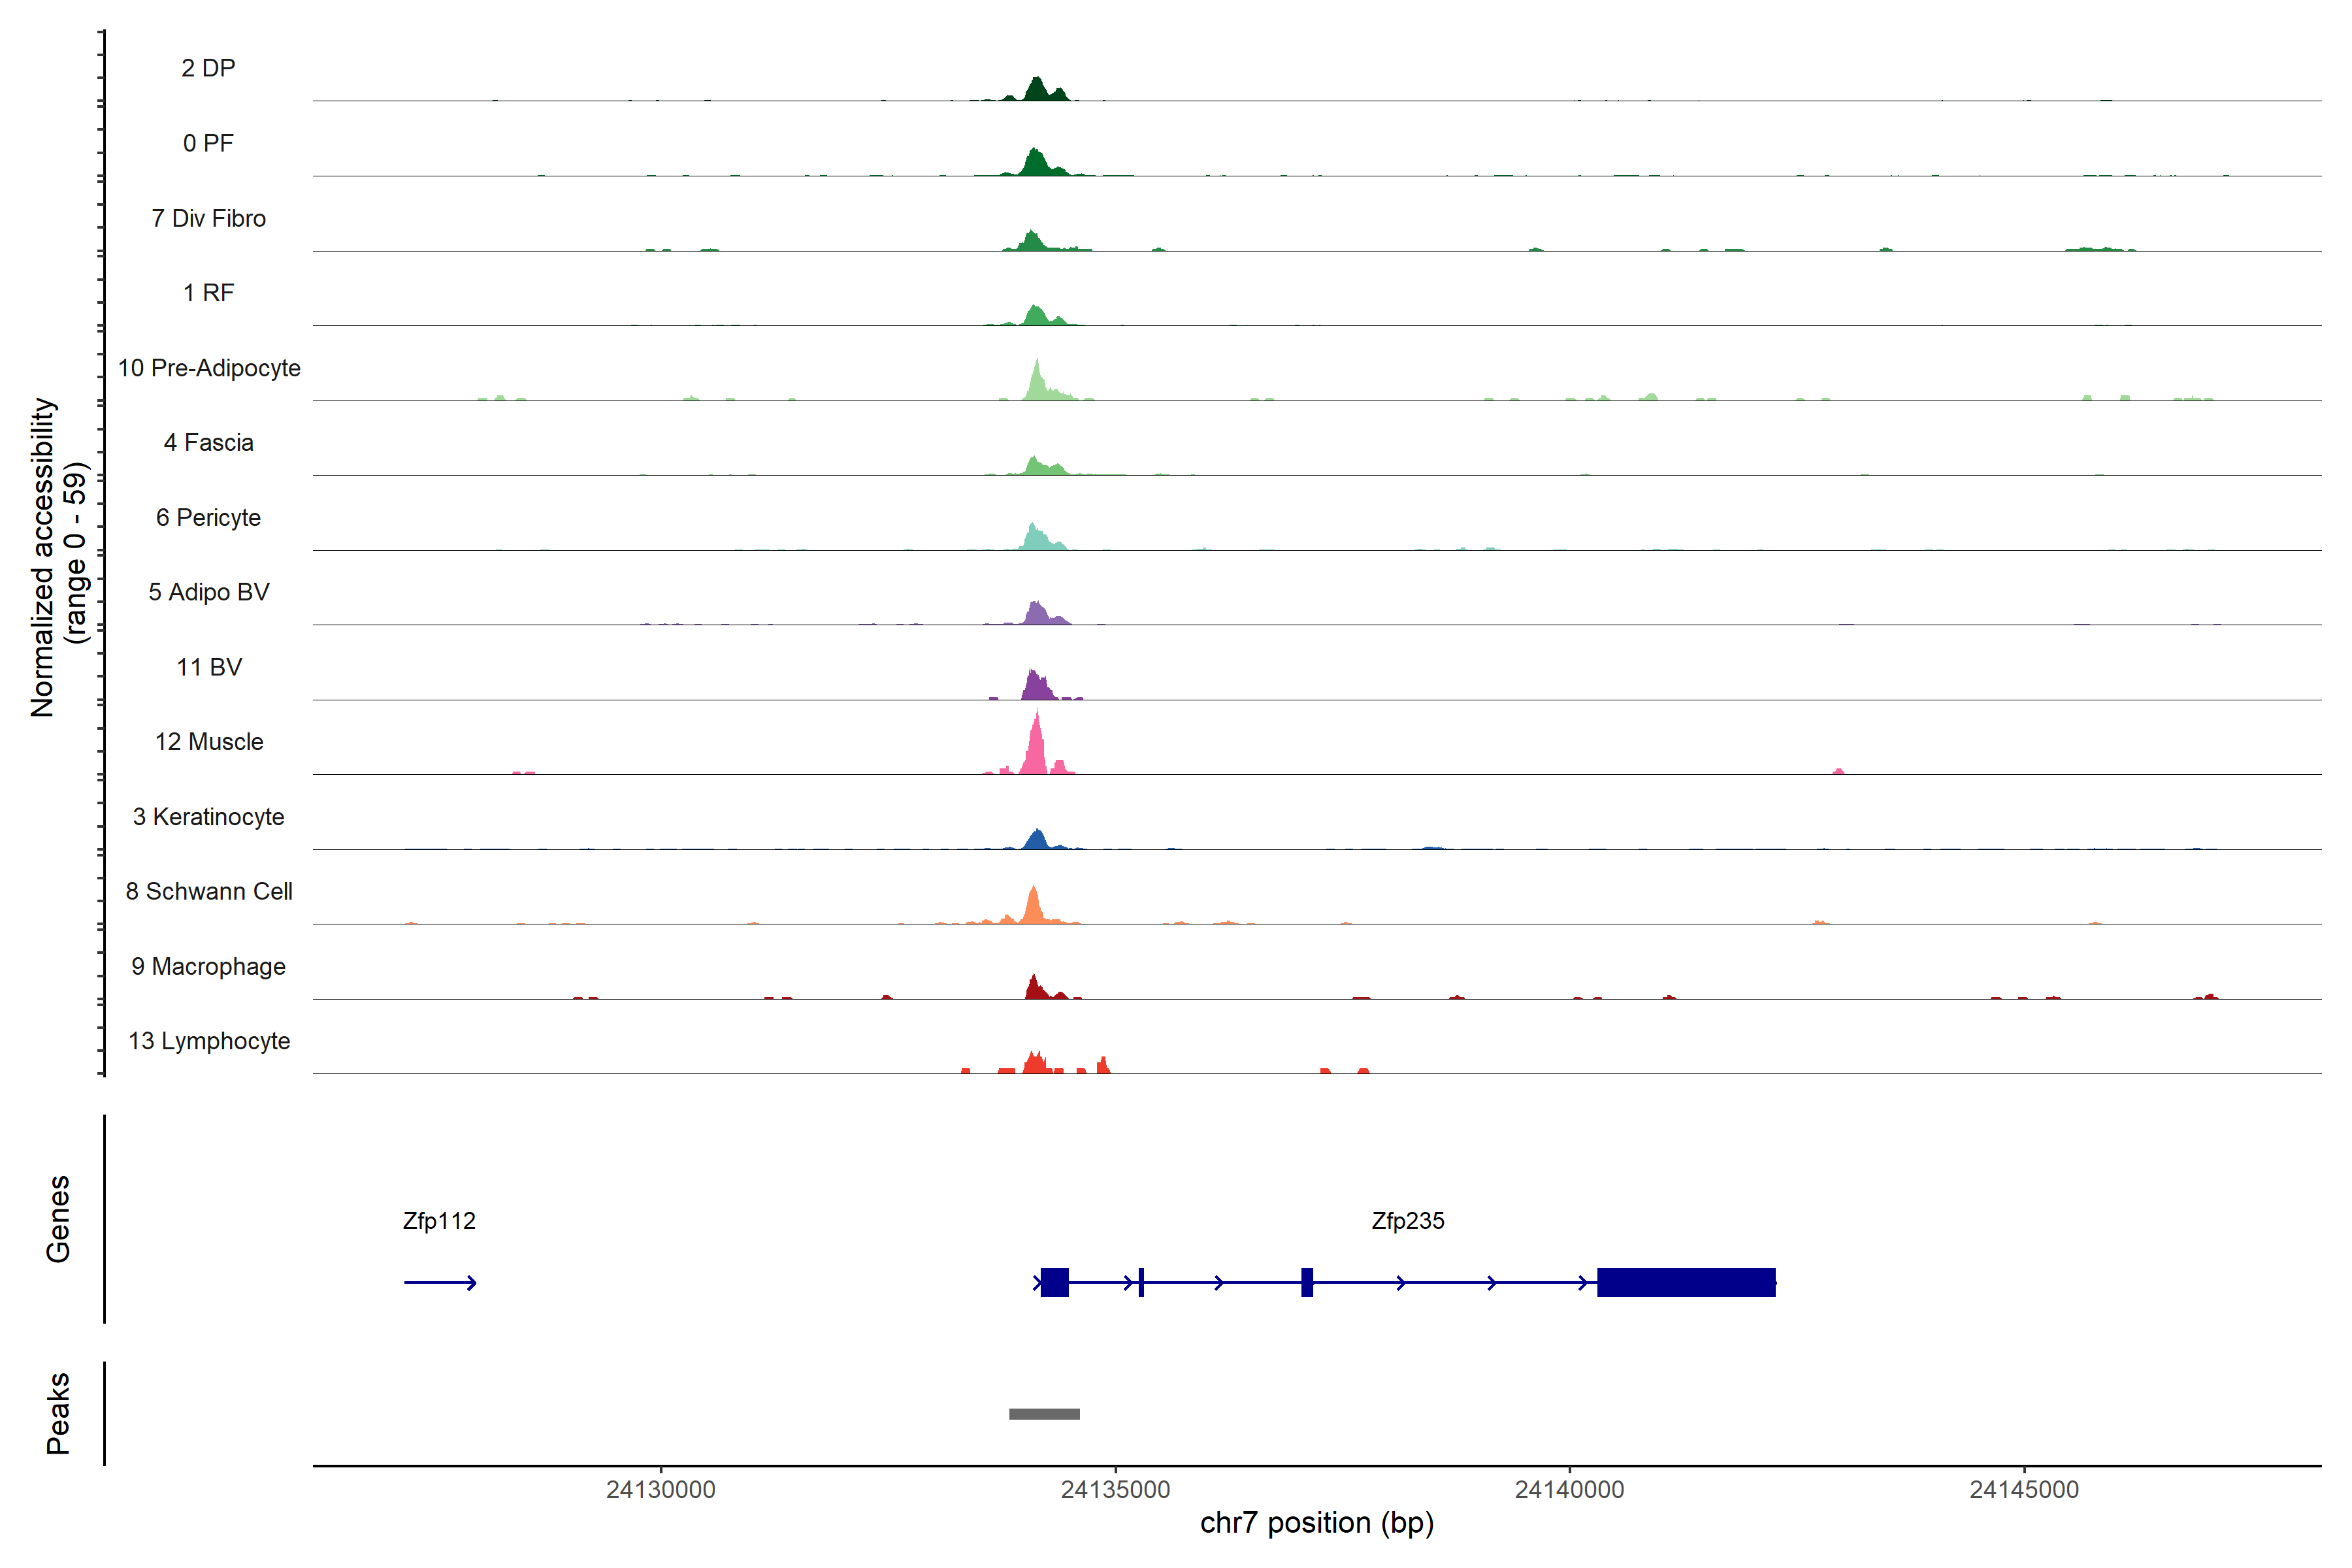The image size is (2352, 1568).
Task: Select the Zfp235 gene label
Action: point(1407,1221)
